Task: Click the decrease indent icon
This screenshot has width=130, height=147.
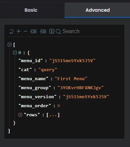Action: [43, 31]
